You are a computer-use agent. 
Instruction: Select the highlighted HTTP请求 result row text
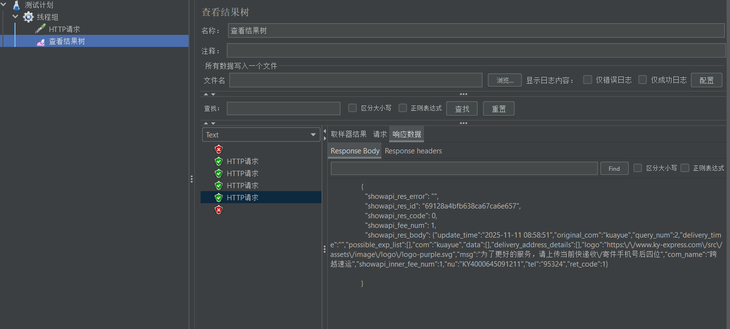coord(243,197)
